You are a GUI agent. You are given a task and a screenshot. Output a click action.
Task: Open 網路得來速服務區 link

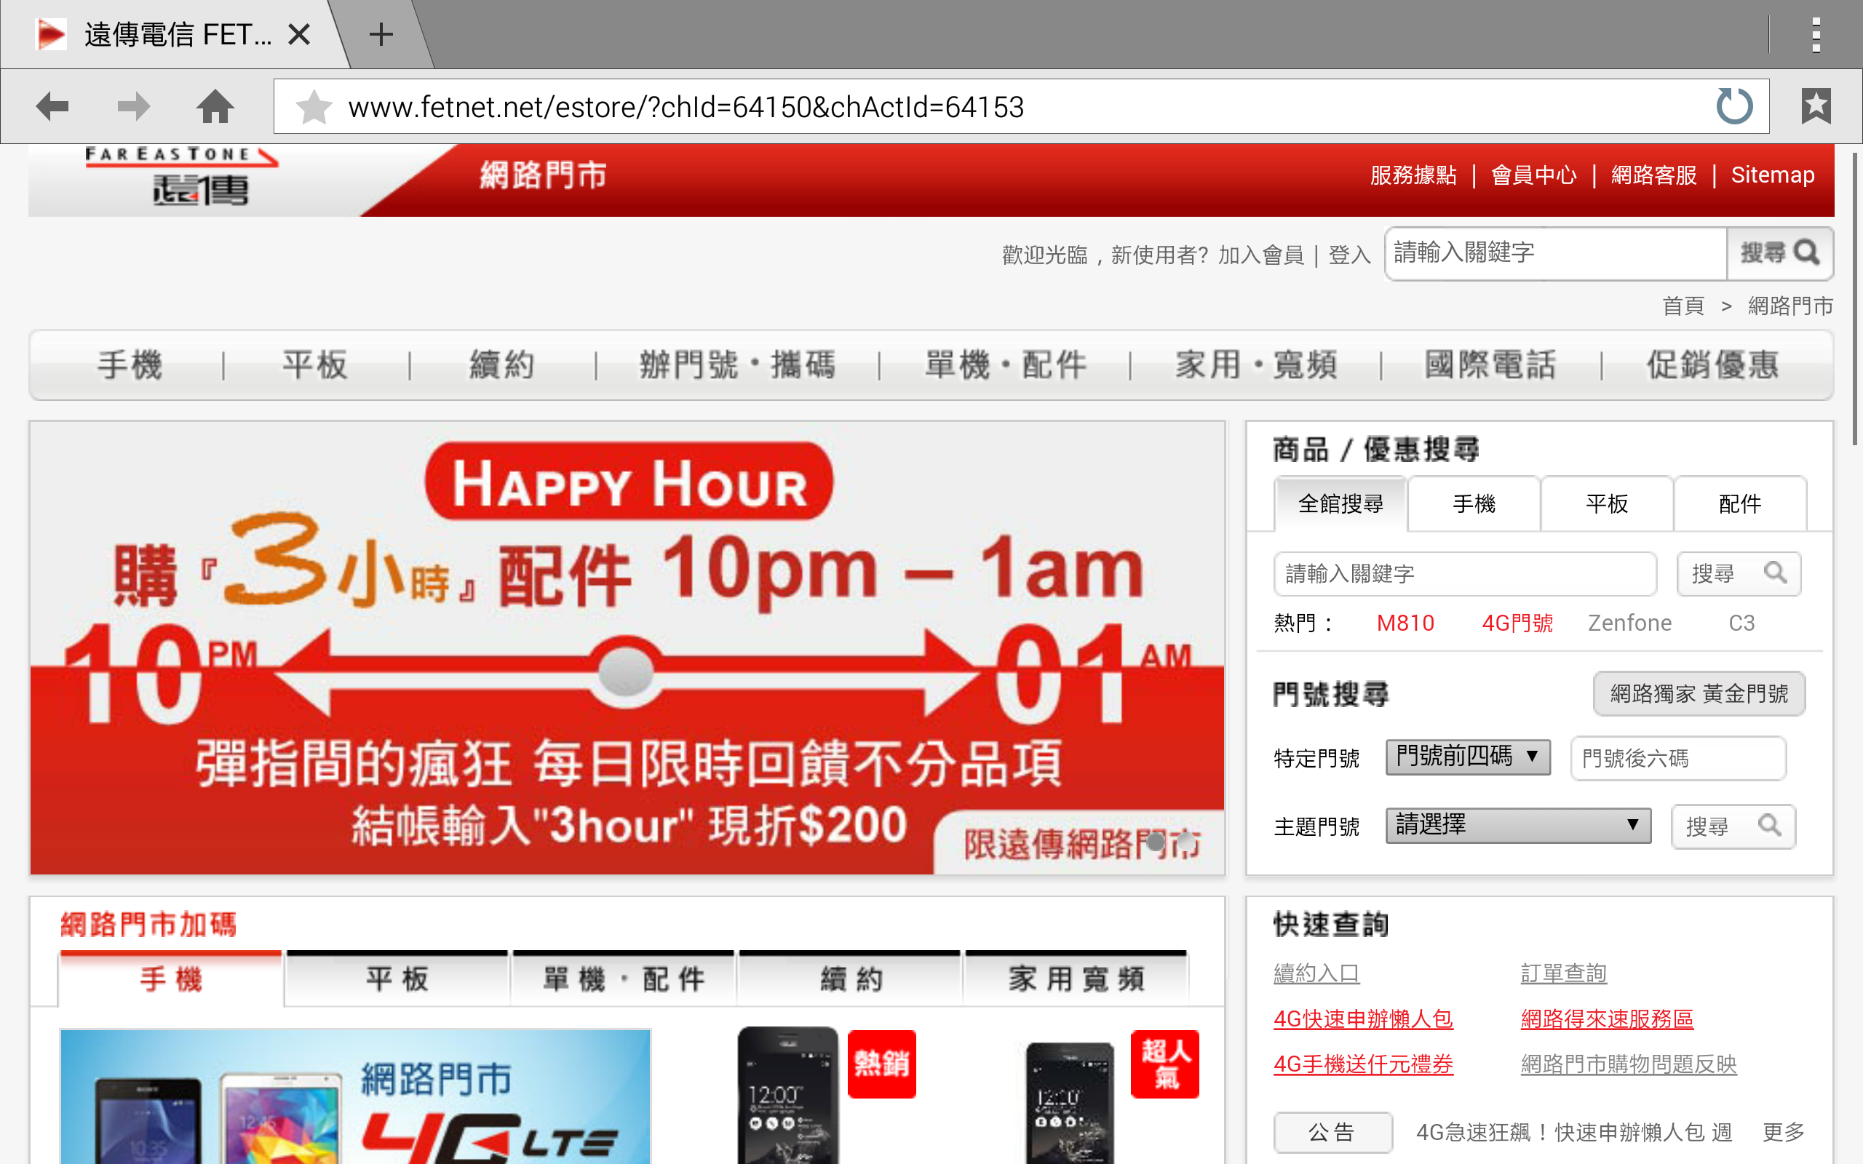pyautogui.click(x=1607, y=1019)
